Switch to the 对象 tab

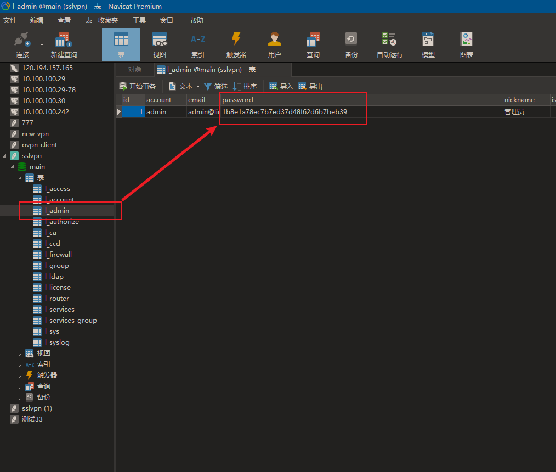[135, 70]
